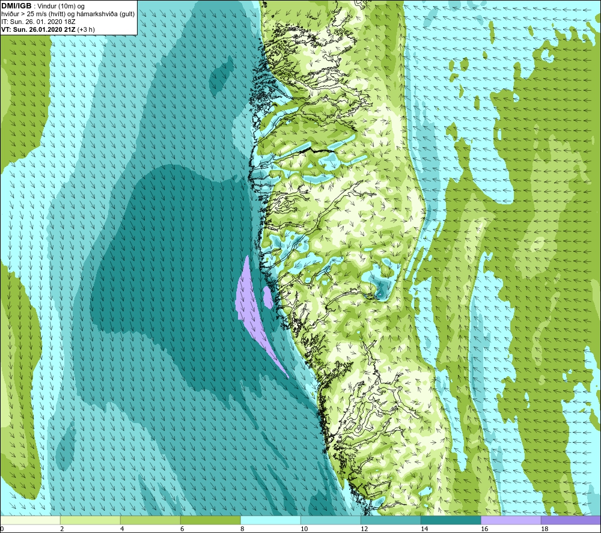
Task: Click the 14–16 m/s dark teal swatch
Action: [x=451, y=520]
